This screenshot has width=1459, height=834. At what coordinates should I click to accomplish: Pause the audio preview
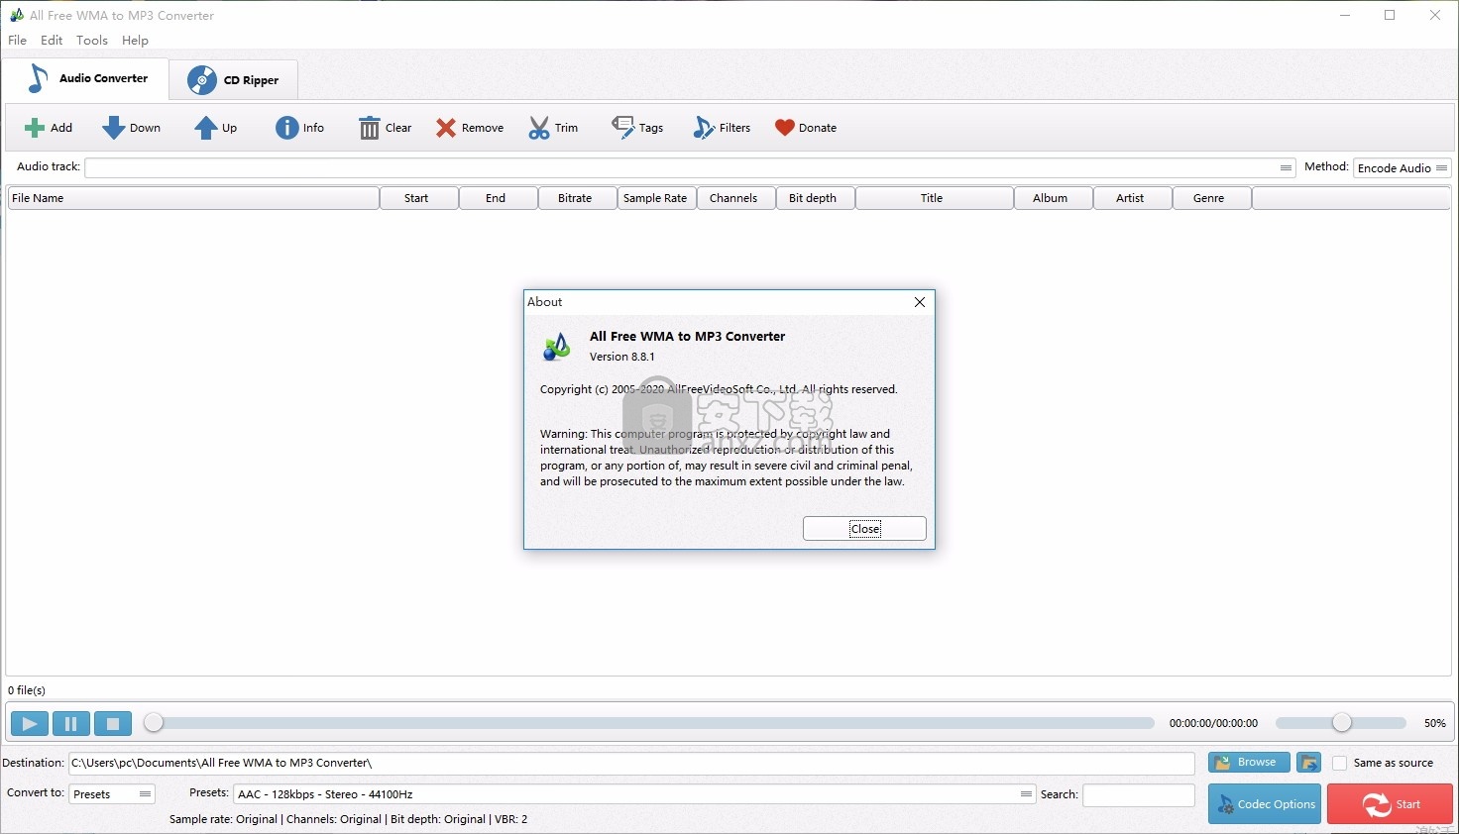pos(71,724)
